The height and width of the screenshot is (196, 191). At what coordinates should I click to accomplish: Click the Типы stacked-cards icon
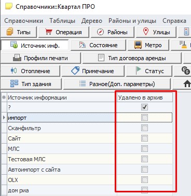point(10,32)
